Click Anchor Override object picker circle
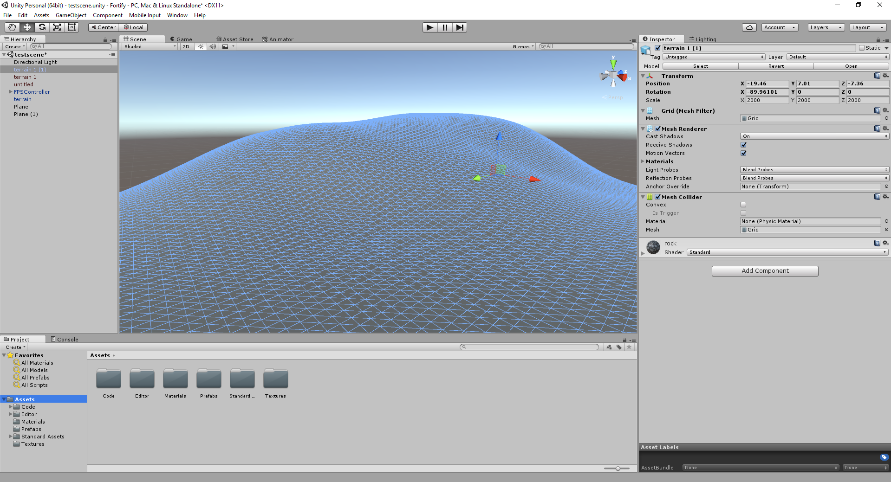891x482 pixels. tap(886, 186)
